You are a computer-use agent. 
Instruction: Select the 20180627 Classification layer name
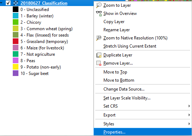click(44, 3)
